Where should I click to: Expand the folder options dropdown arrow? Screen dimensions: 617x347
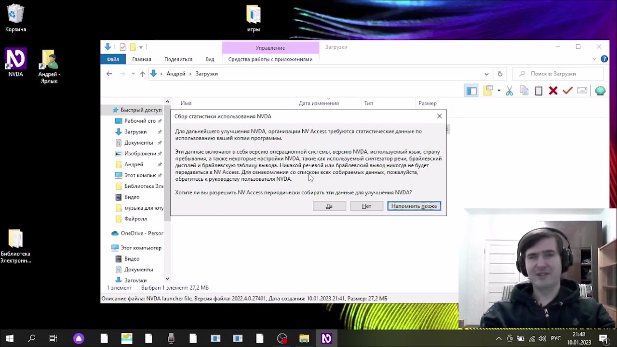tap(499, 91)
